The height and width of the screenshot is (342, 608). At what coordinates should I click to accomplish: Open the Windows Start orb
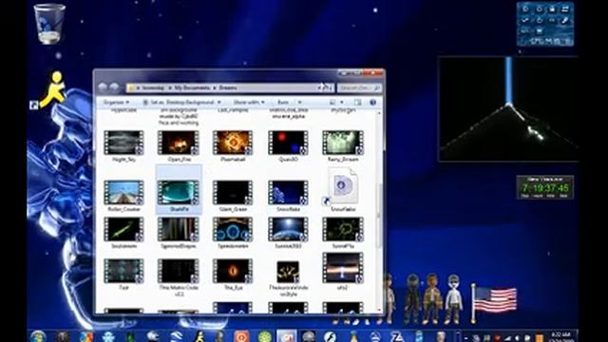click(38, 336)
